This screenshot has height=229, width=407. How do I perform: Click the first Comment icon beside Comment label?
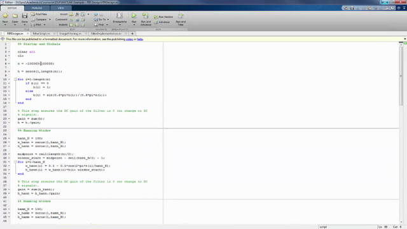(71, 20)
